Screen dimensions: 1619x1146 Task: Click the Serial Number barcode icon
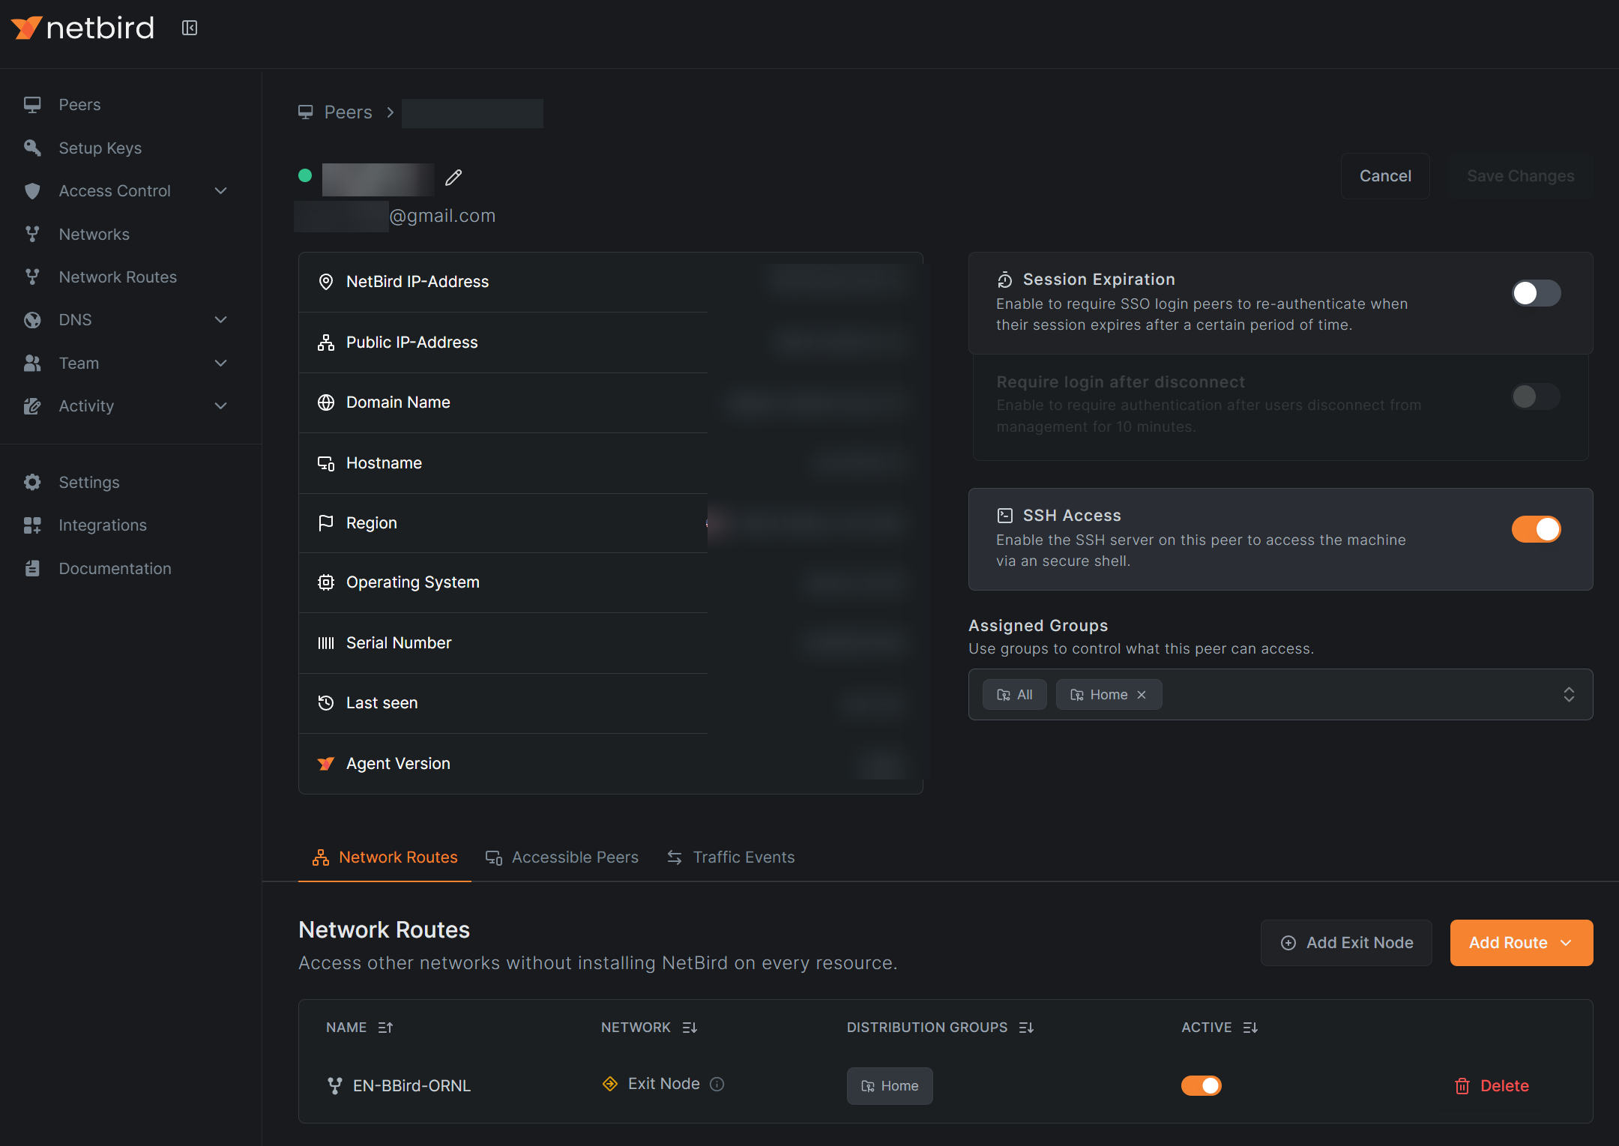pyautogui.click(x=326, y=643)
